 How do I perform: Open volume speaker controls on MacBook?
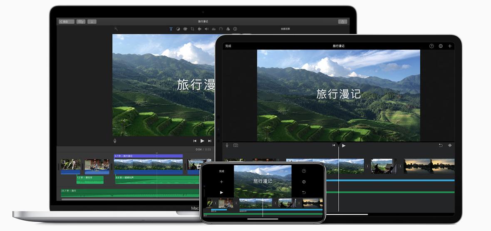tap(206, 29)
